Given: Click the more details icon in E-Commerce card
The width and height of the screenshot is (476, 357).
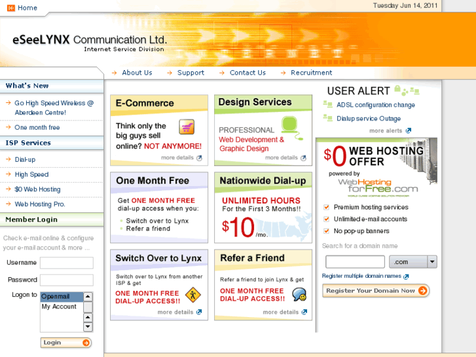Looking at the screenshot, I should coord(199,158).
